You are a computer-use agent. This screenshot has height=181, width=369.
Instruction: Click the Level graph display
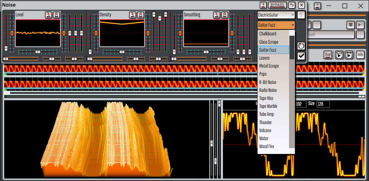pos(38,33)
